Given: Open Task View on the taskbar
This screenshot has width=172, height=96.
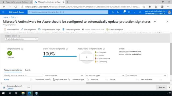Looking at the screenshot, I should click(16, 93).
